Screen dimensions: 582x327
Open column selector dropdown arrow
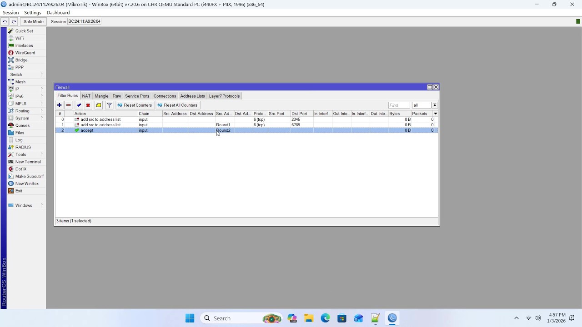click(436, 114)
